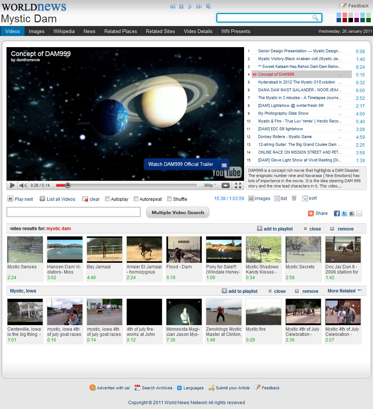Toggle the Autorepeat checkbox

point(136,199)
